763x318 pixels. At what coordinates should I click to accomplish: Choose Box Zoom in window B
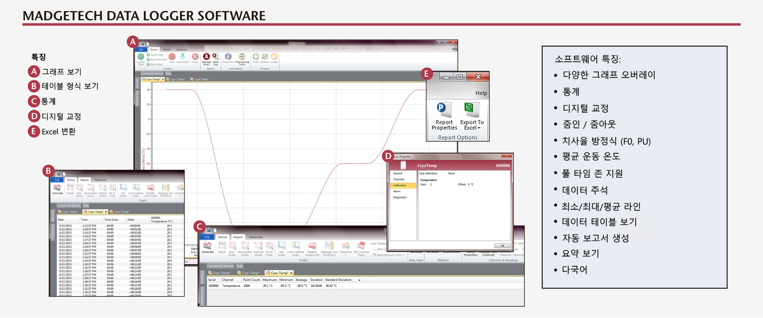click(79, 191)
